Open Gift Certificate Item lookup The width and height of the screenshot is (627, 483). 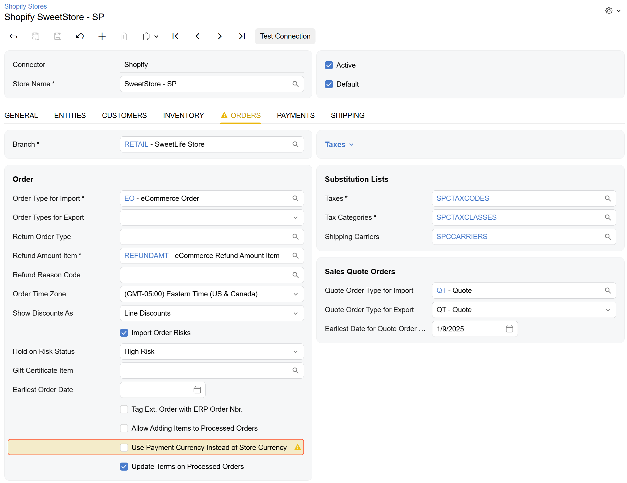(295, 371)
